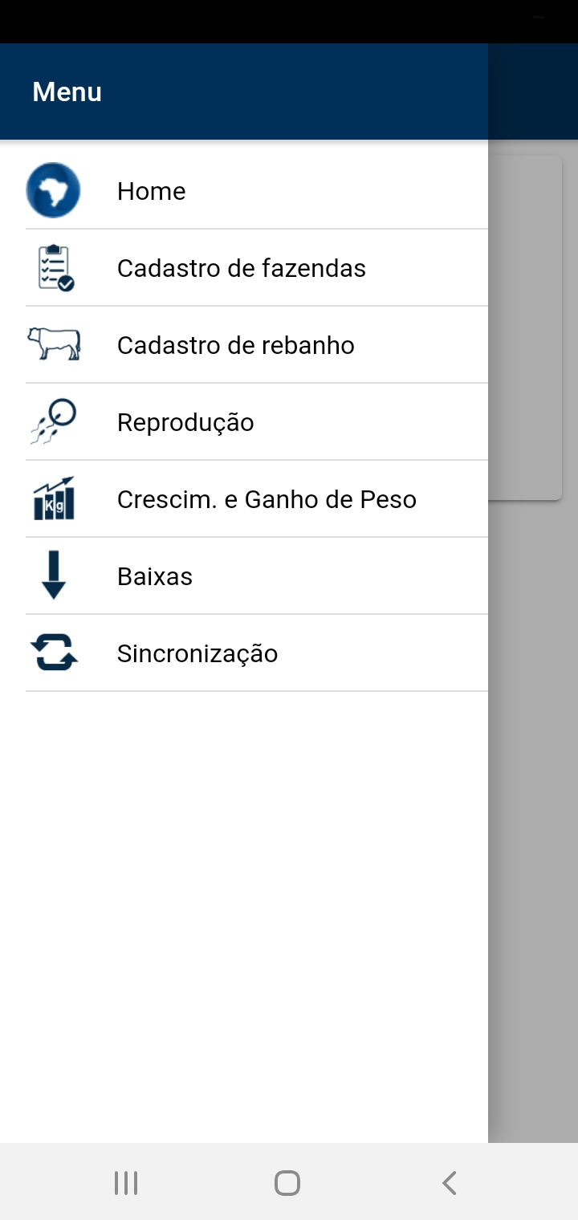The height and width of the screenshot is (1220, 578).
Task: Open Android recent apps button
Action: point(126,1182)
